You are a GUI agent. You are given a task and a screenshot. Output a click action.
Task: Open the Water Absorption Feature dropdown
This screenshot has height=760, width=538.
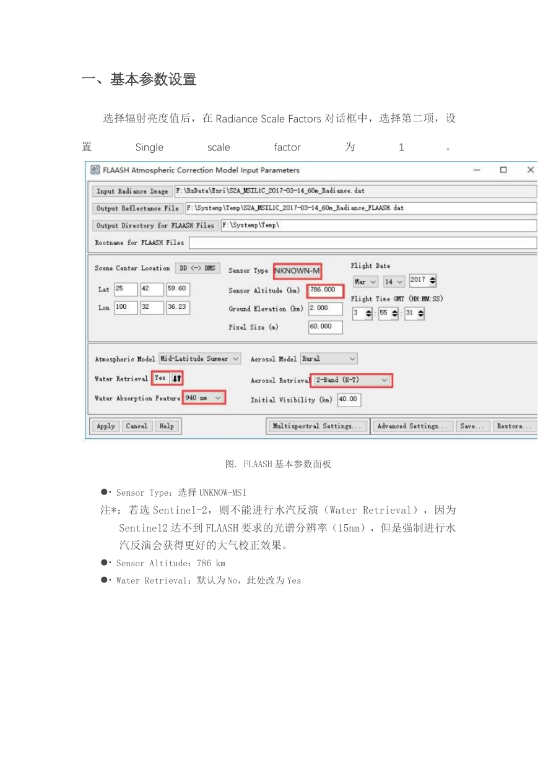pyautogui.click(x=204, y=398)
